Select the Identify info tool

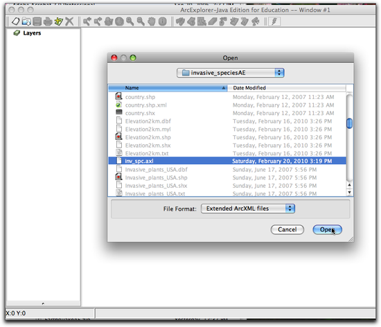(x=163, y=21)
